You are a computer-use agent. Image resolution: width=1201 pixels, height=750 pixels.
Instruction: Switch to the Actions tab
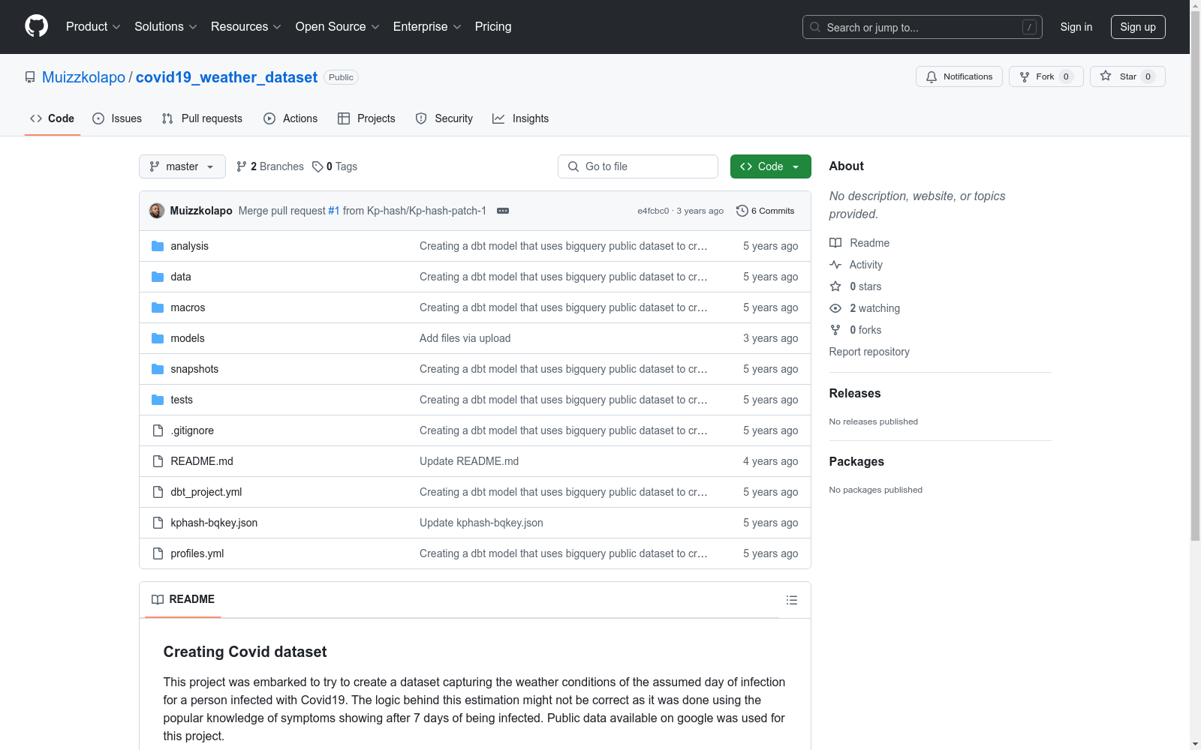click(x=290, y=118)
